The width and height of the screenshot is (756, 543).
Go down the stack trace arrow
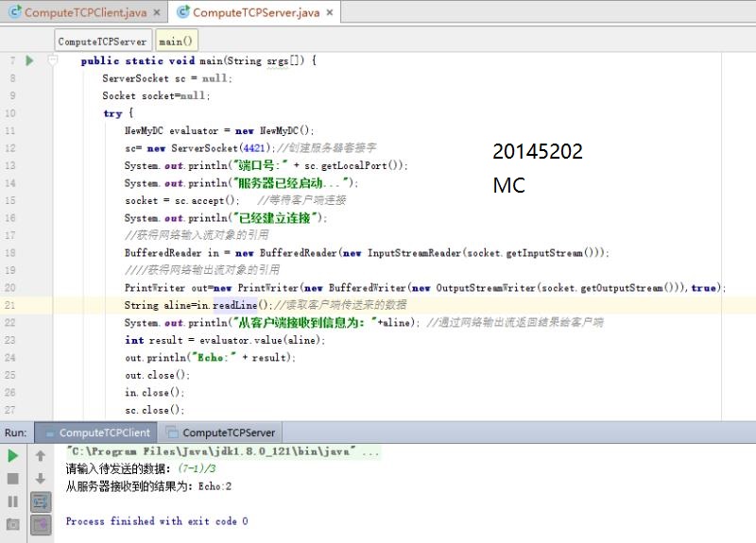(41, 479)
